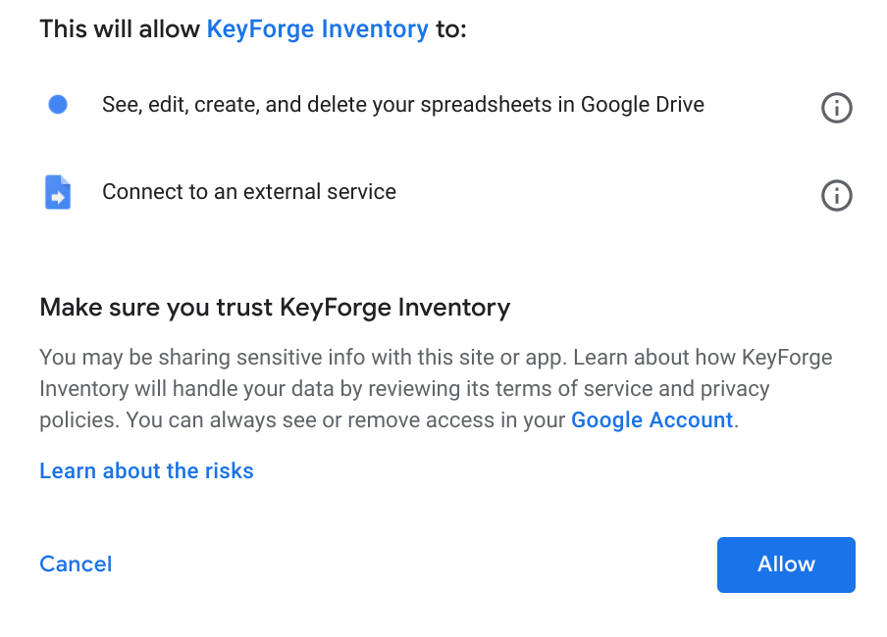This screenshot has width=887, height=637.
Task: Cancel the permission request
Action: tap(76, 563)
